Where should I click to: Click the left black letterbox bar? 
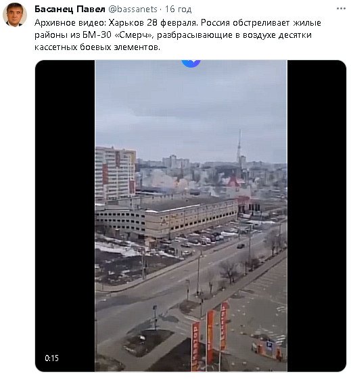click(x=65, y=216)
